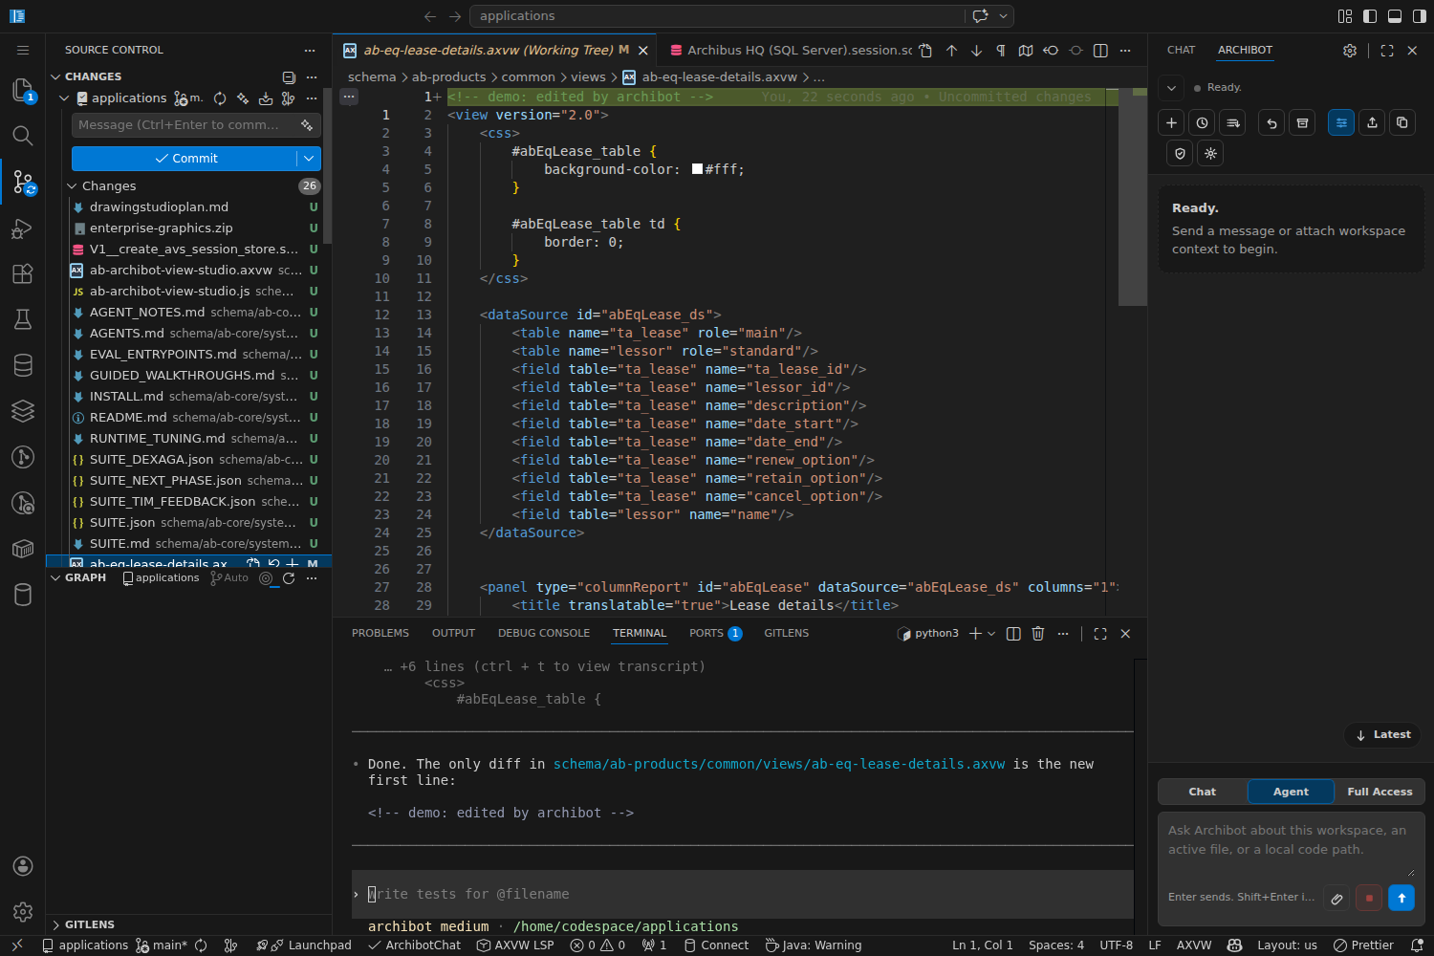Click the archive box button in Archibot panel
This screenshot has width=1434, height=956.
point(1302,122)
